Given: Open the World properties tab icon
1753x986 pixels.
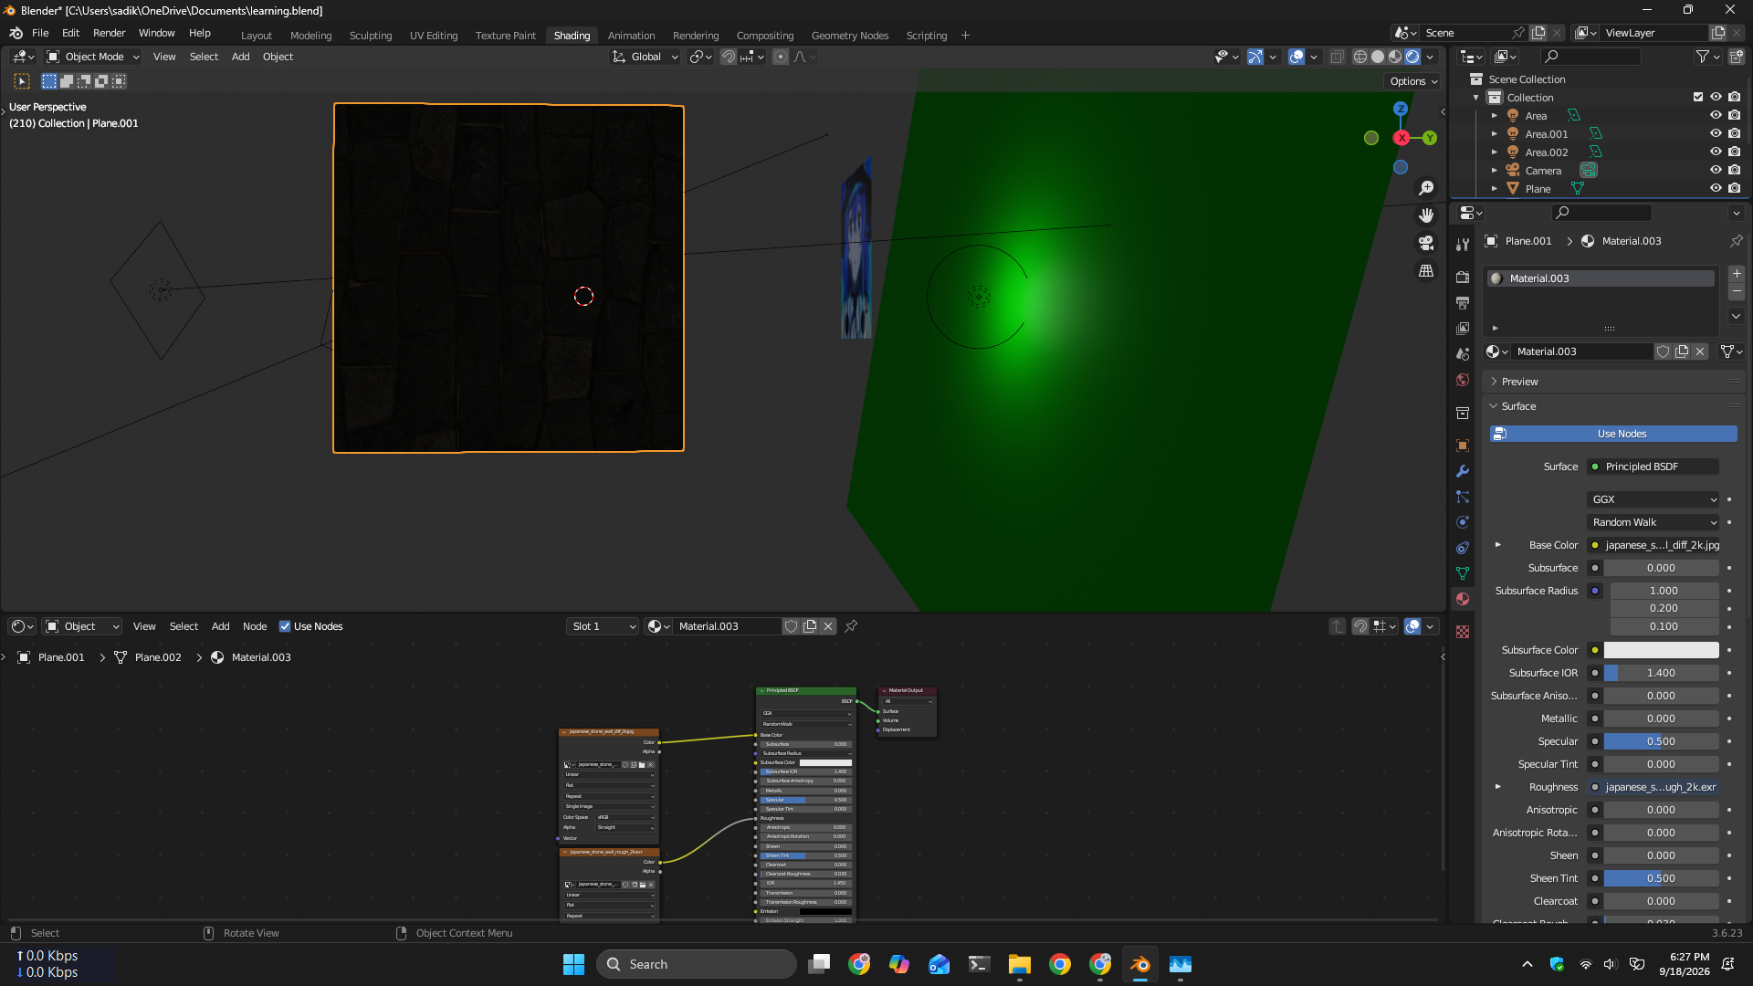Looking at the screenshot, I should (1463, 380).
